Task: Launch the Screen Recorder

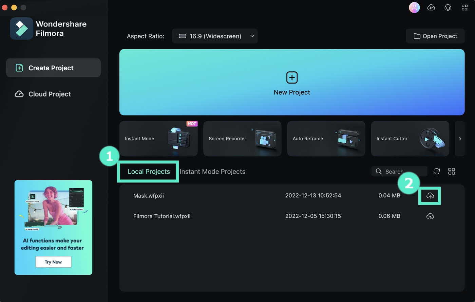Action: (242, 139)
